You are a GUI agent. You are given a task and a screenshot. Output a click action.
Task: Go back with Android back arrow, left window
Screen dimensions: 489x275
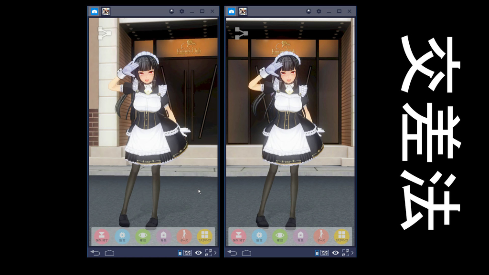[95, 253]
